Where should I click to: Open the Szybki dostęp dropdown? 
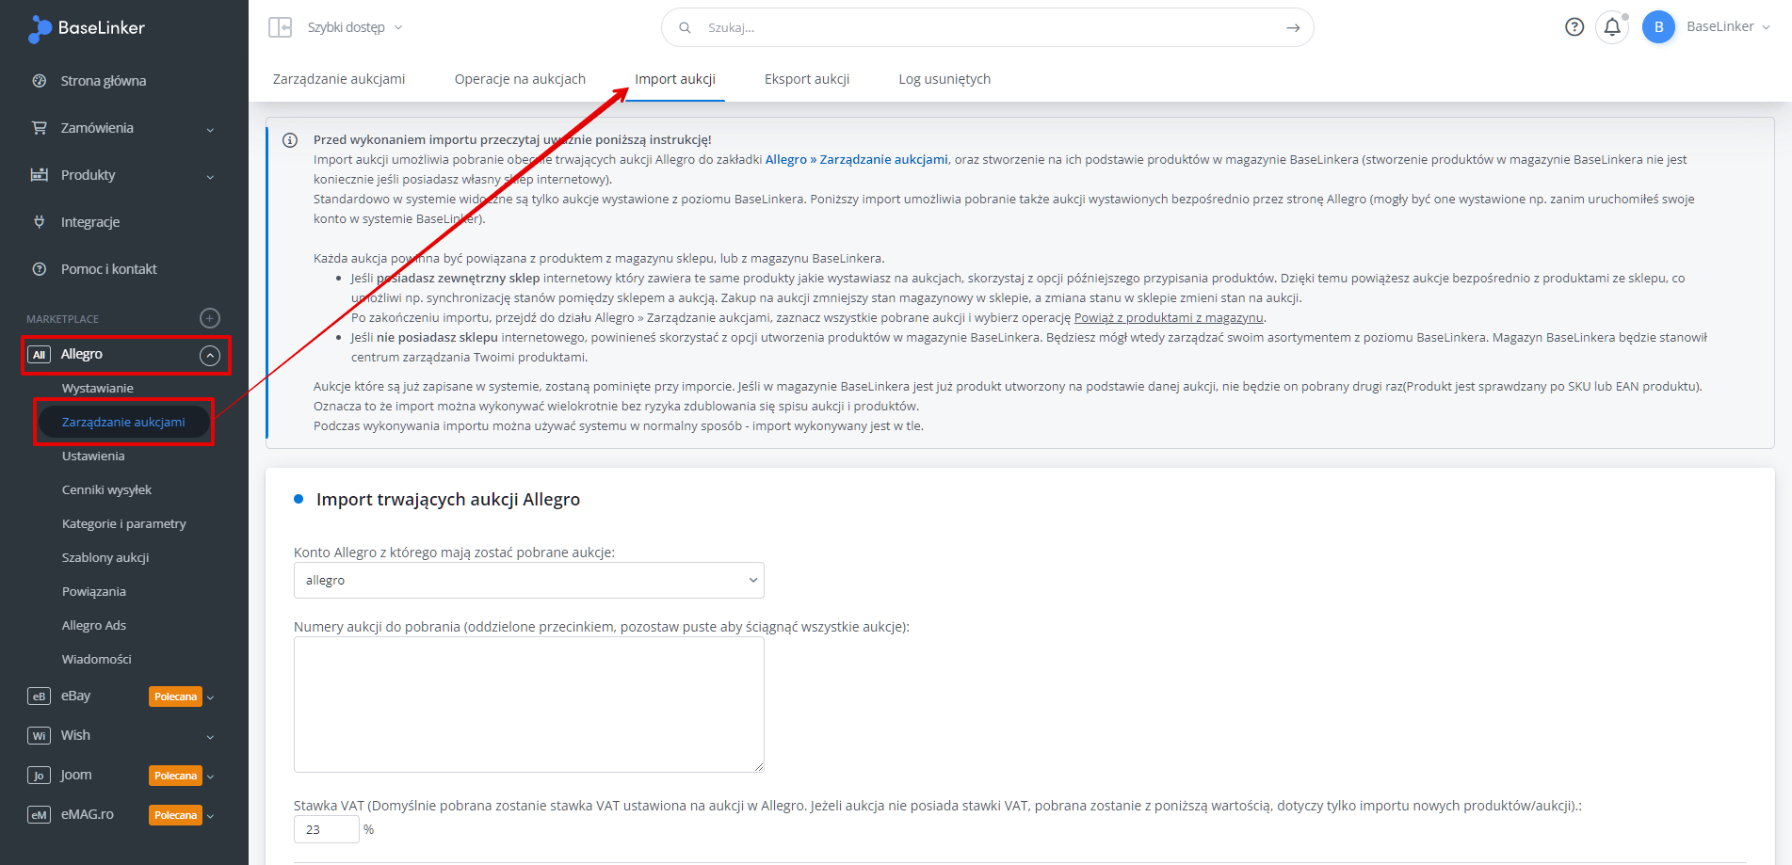(x=355, y=27)
